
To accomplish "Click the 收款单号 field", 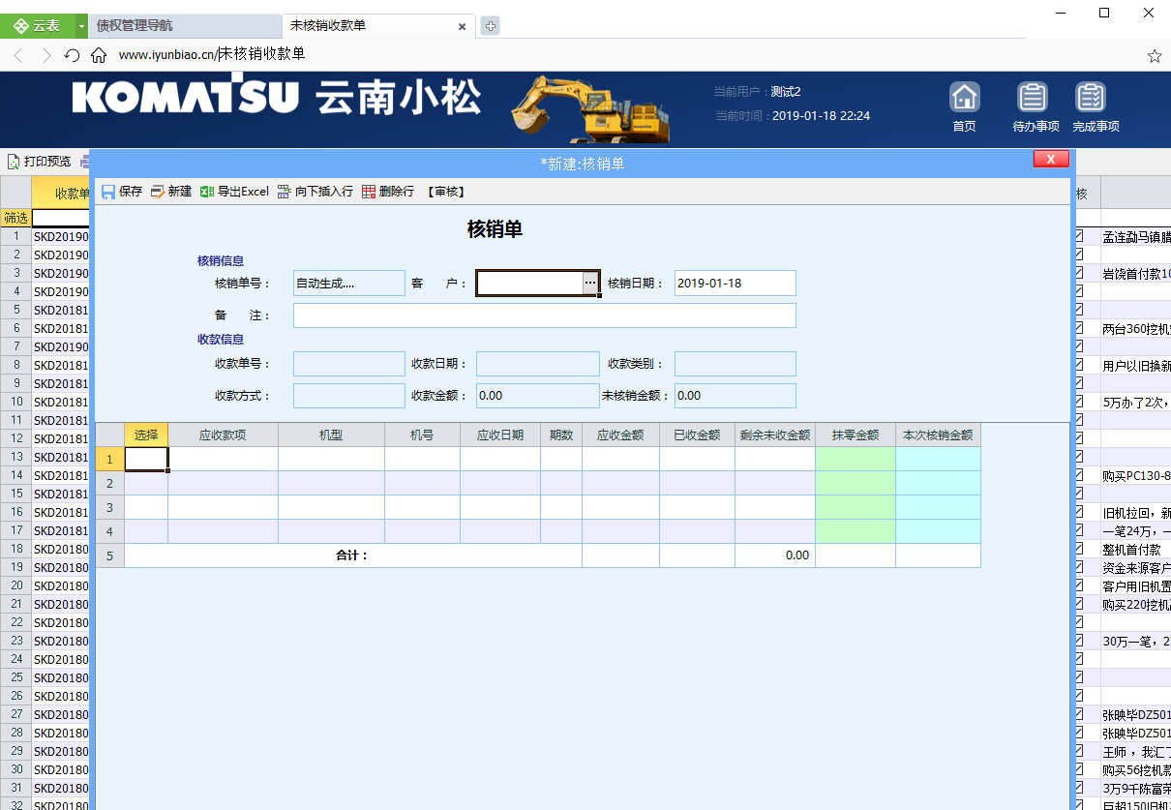I will pyautogui.click(x=349, y=364).
